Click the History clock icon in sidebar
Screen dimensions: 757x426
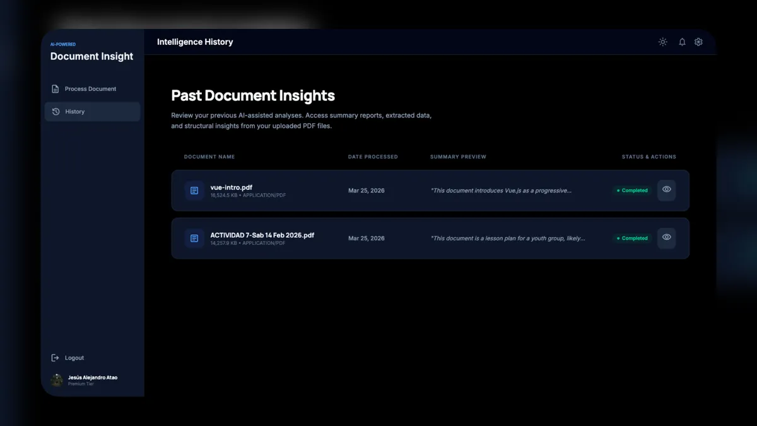pos(56,111)
